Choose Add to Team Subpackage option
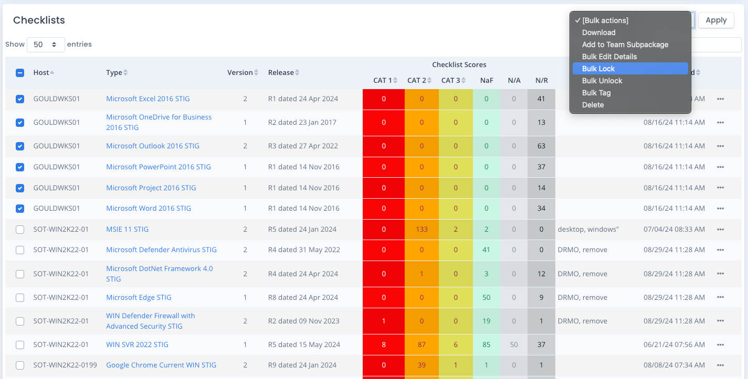Viewport: 748px width, 379px height. (x=630, y=45)
